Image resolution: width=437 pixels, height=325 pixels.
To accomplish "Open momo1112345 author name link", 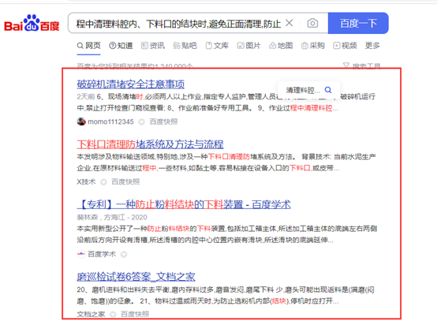I will (110, 121).
